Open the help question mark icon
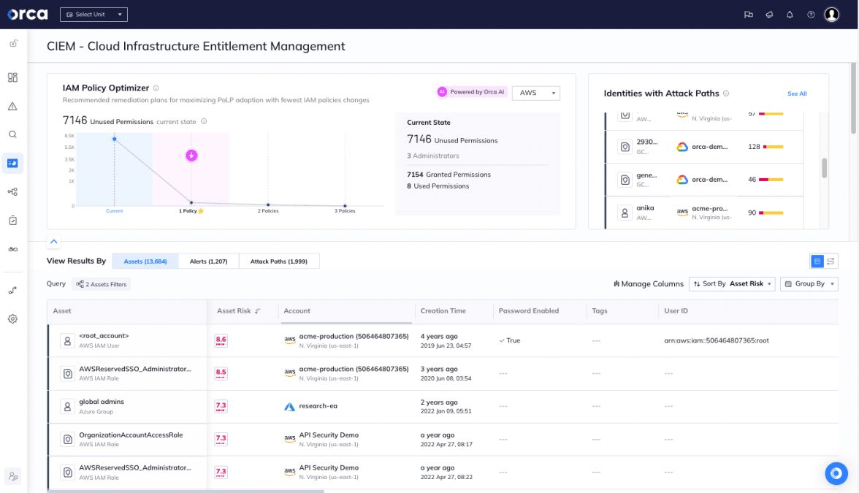The width and height of the screenshot is (859, 493). click(x=811, y=15)
